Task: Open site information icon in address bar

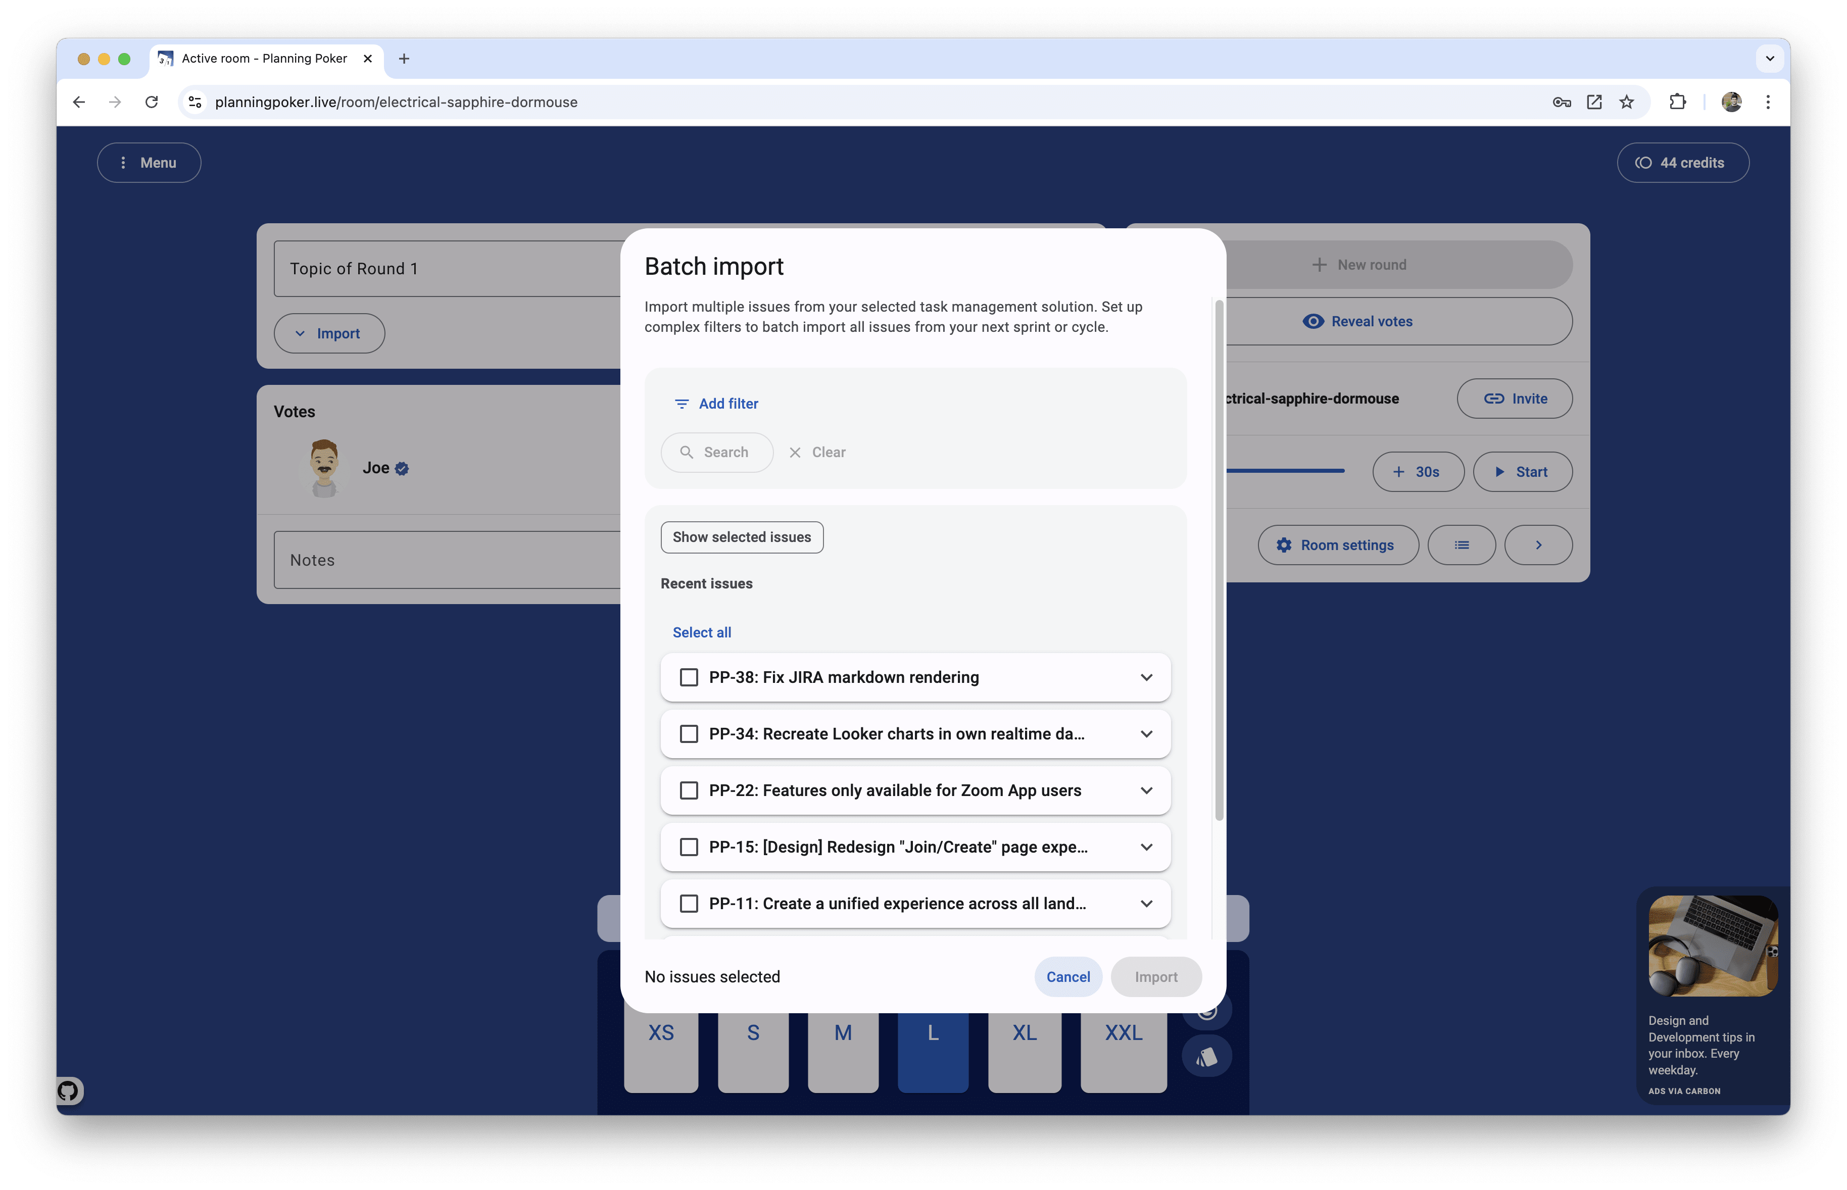Action: click(196, 102)
